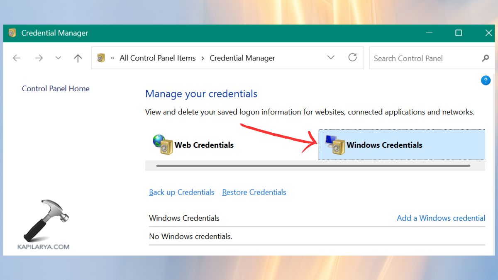Go to Control Panel Home
The height and width of the screenshot is (280, 498).
click(x=56, y=88)
